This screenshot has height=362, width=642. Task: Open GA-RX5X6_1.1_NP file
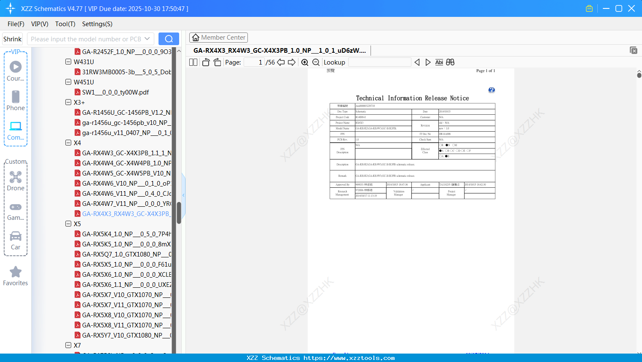click(127, 284)
